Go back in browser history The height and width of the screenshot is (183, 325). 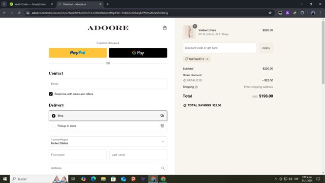pos(5,13)
